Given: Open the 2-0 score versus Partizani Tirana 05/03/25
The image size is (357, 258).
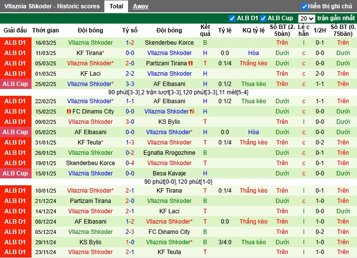Looking at the screenshot, I should pyautogui.click(x=130, y=63).
